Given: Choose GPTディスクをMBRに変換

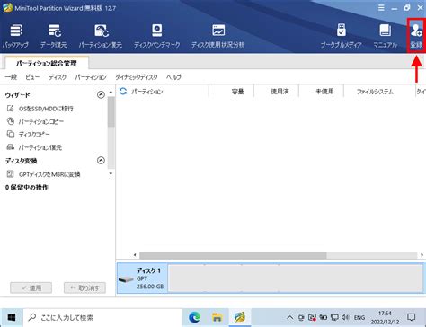Looking at the screenshot, I should pos(44,174).
